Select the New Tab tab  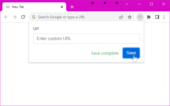coord(34,7)
